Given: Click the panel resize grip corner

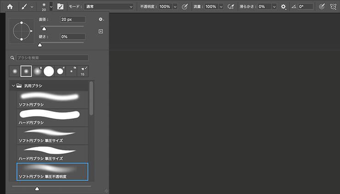Looking at the screenshot, I should (x=106, y=191).
